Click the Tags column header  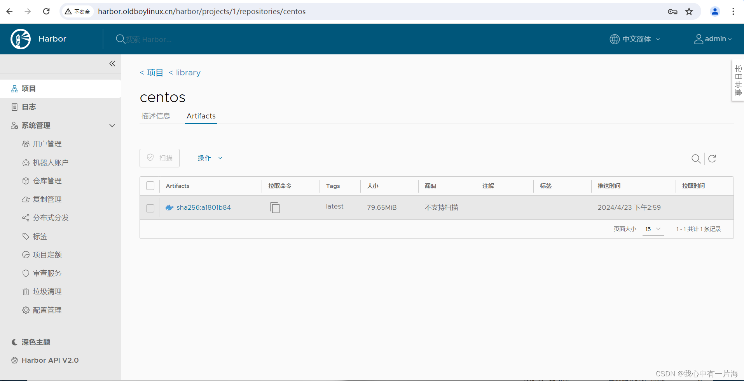click(x=333, y=186)
